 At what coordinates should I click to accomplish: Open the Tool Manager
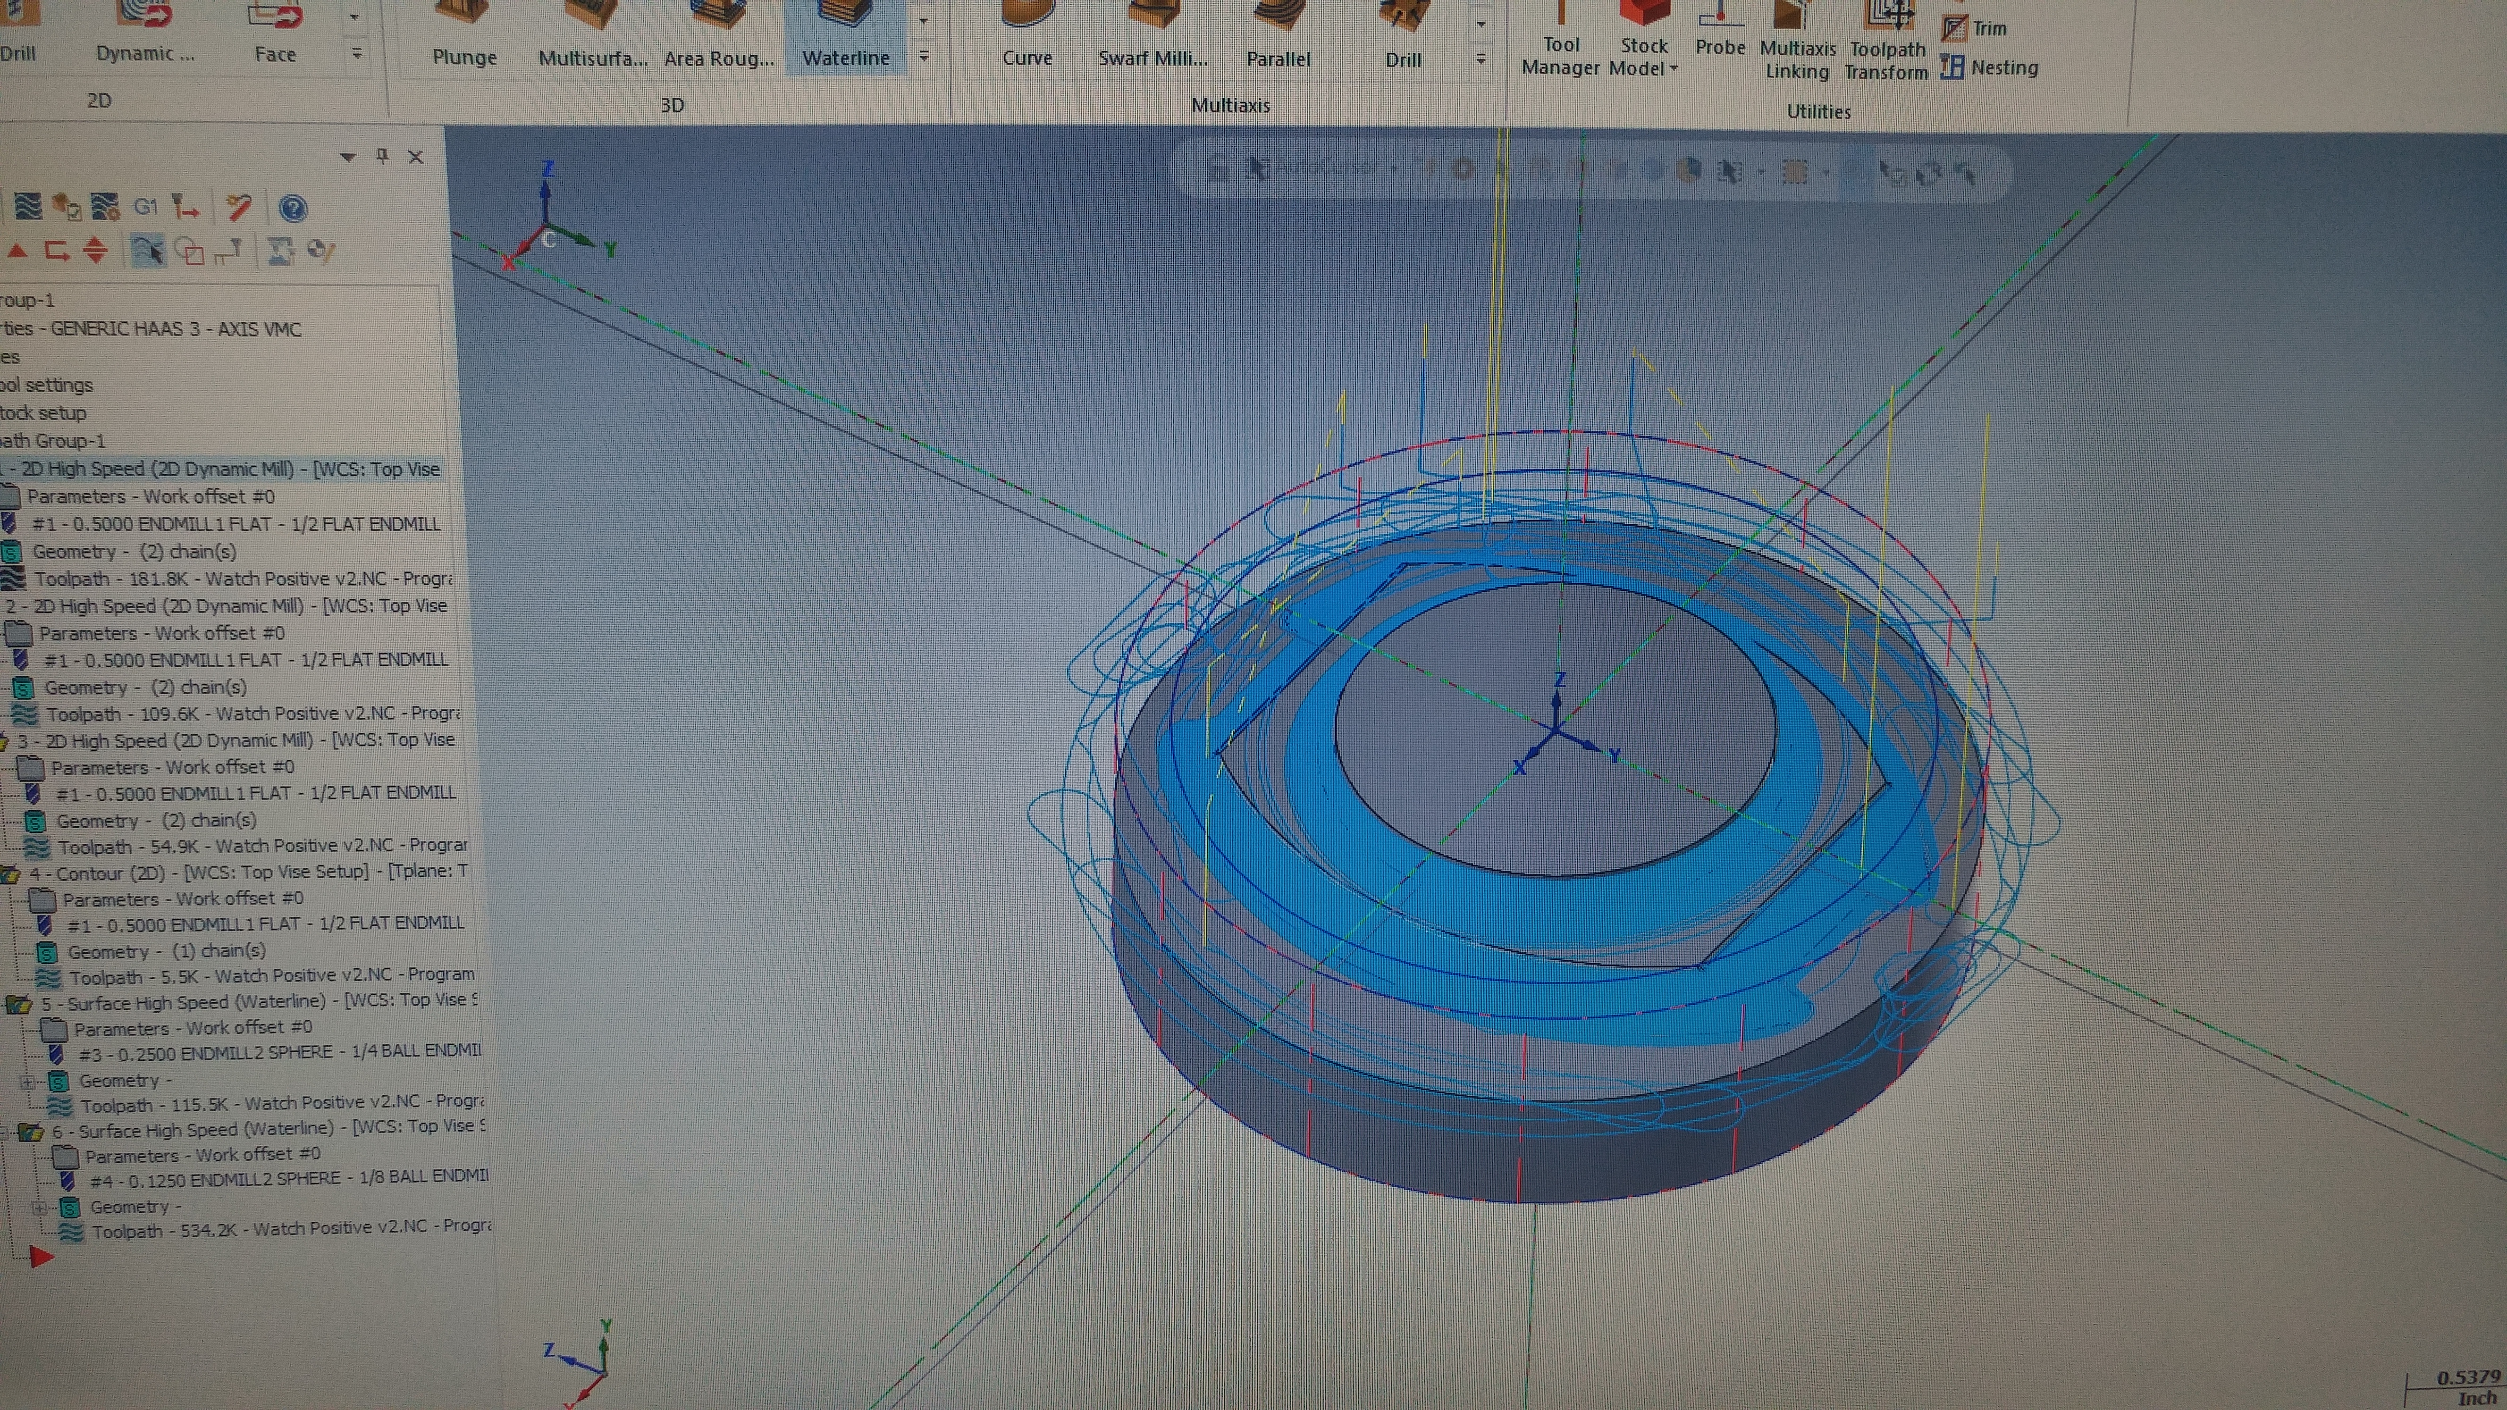tap(1560, 39)
